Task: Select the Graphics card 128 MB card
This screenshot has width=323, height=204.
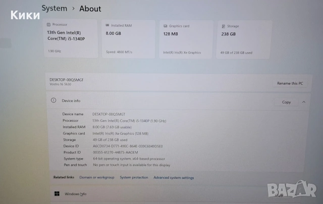Action: (186, 39)
